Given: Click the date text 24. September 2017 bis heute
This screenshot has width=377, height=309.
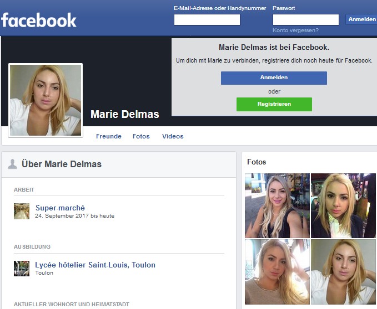Looking at the screenshot, I should 74,216.
